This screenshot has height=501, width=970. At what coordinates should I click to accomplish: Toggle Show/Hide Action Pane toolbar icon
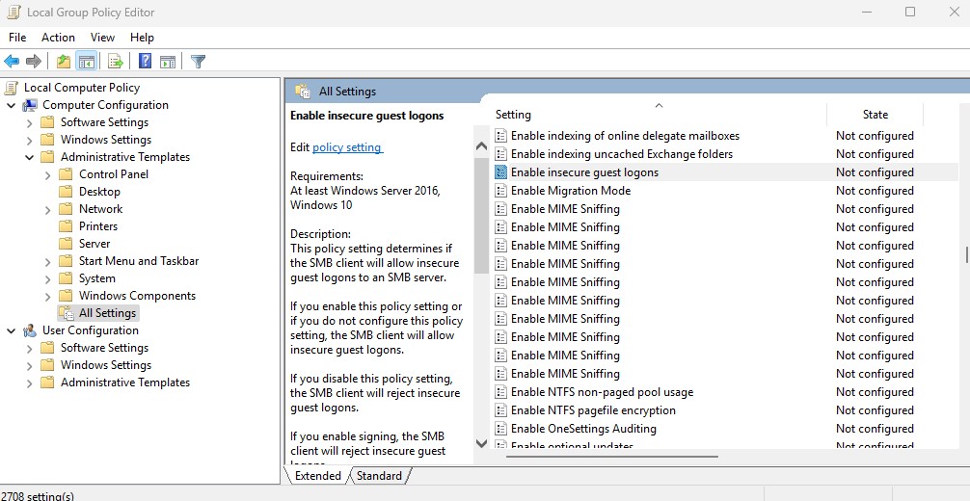tap(168, 62)
